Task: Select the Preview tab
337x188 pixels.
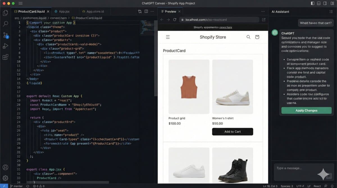Action: [x=170, y=11]
